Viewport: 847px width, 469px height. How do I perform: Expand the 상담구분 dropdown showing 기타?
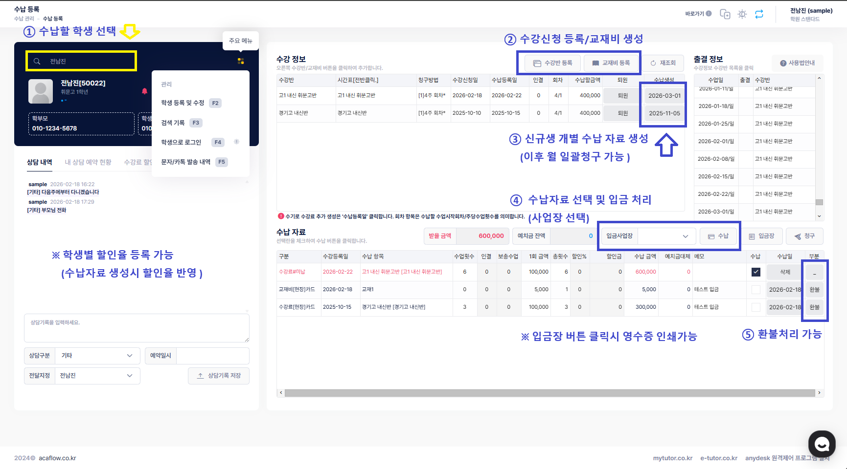tap(97, 356)
